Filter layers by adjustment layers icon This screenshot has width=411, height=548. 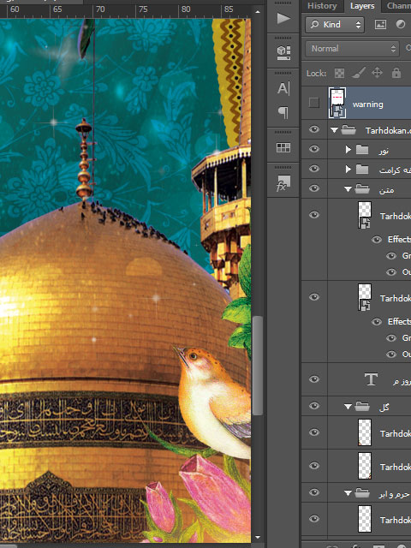click(401, 24)
